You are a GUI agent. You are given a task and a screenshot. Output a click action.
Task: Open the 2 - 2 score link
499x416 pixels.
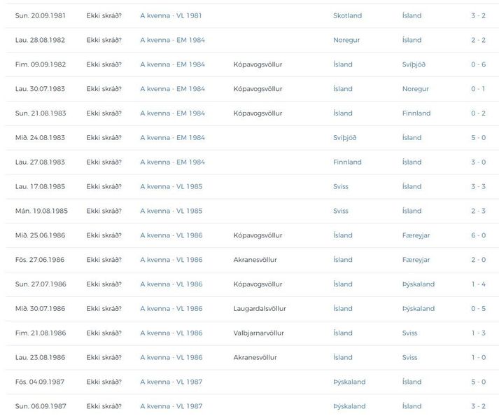(478, 40)
